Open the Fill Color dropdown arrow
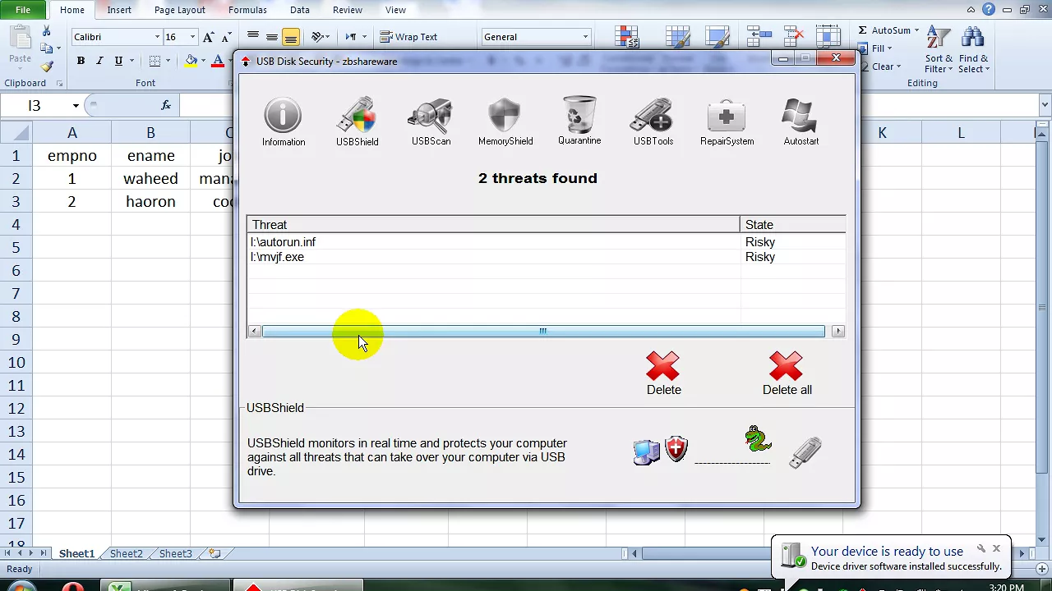Viewport: 1052px width, 591px height. 204,61
